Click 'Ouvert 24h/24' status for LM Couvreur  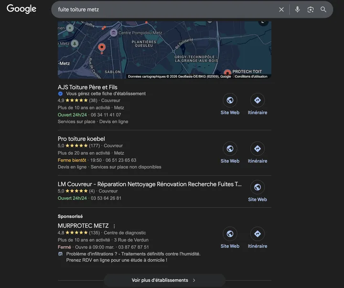pos(72,198)
